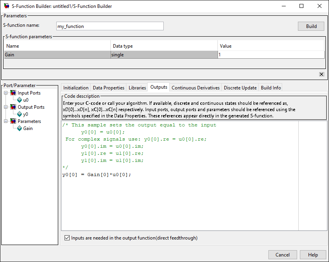Click the Input Ports folder icon
The image size is (329, 262).
(x=13, y=93)
